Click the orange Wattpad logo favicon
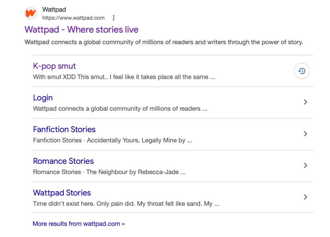 (x=31, y=14)
